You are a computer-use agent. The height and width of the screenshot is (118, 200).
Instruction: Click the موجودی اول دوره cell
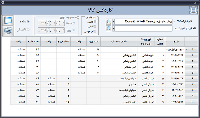[x=175, y=50]
